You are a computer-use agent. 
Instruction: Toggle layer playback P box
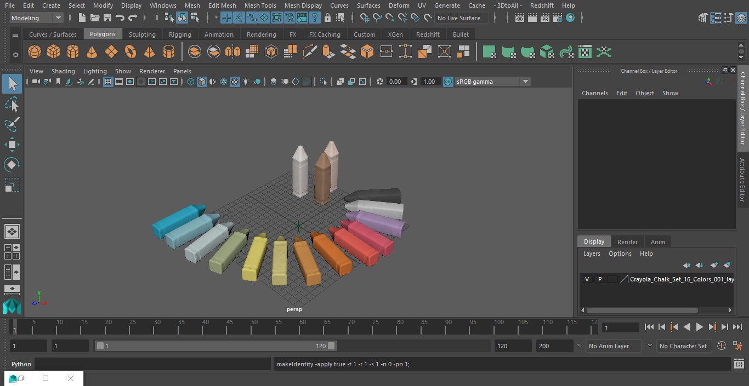599,279
